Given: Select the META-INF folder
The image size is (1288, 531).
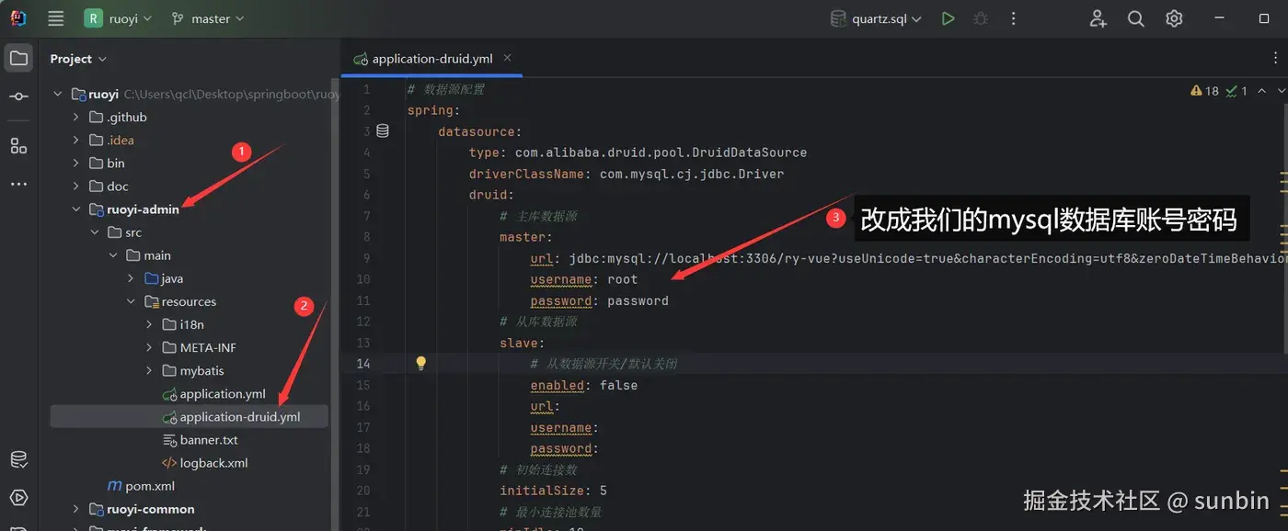Looking at the screenshot, I should [199, 347].
